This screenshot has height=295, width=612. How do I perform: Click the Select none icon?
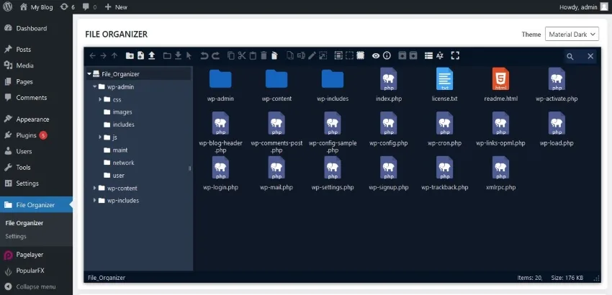click(x=349, y=56)
